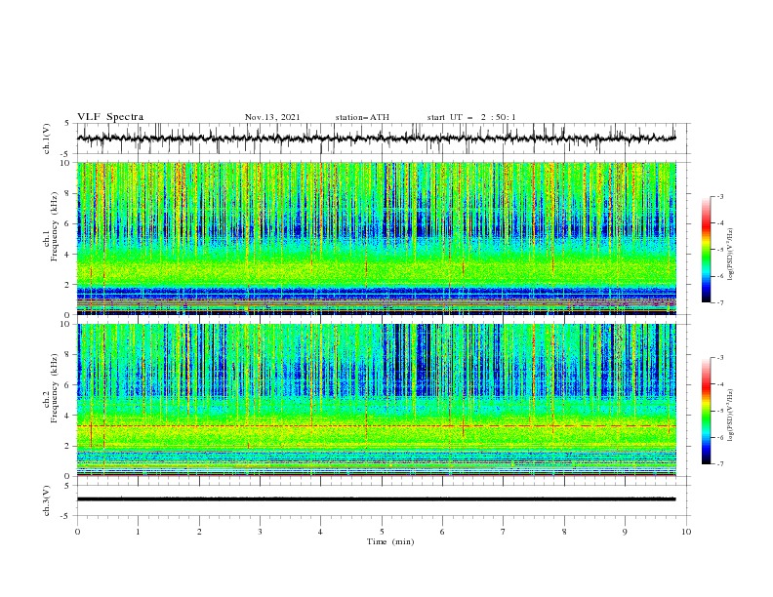Click the lower 'log(PSD)(V²/Hz)' colorbar label
This screenshot has height=597, width=773.
click(x=730, y=415)
